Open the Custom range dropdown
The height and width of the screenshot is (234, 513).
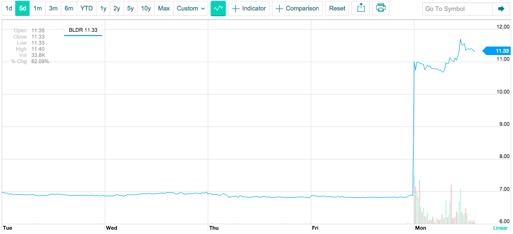(191, 9)
